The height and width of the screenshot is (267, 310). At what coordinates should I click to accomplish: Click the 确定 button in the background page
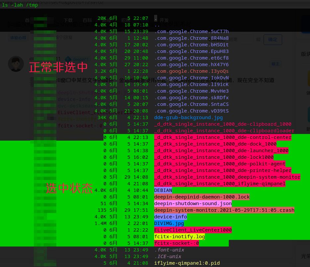[x=273, y=39]
